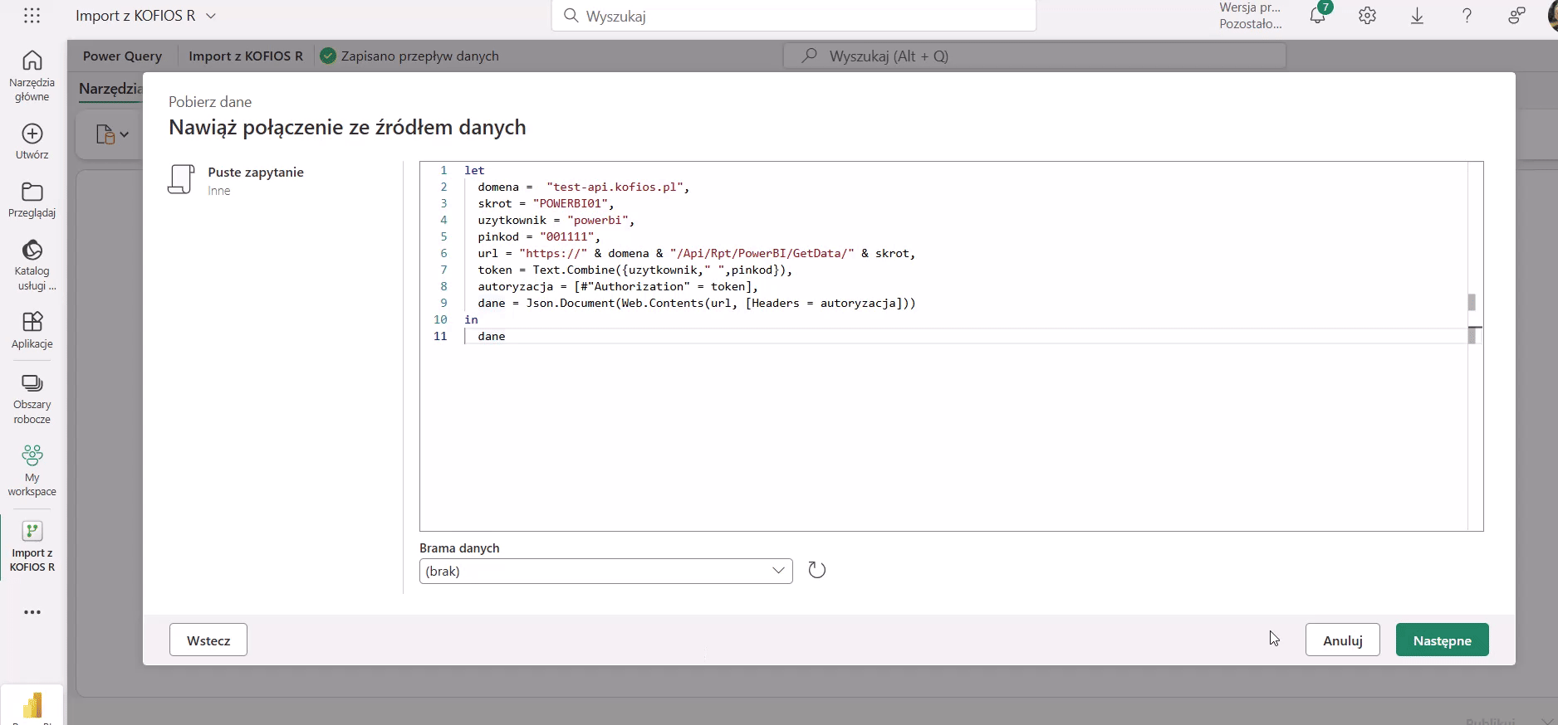The width and height of the screenshot is (1558, 725).
Task: Open Obszary robocze workspaces
Action: (x=32, y=399)
